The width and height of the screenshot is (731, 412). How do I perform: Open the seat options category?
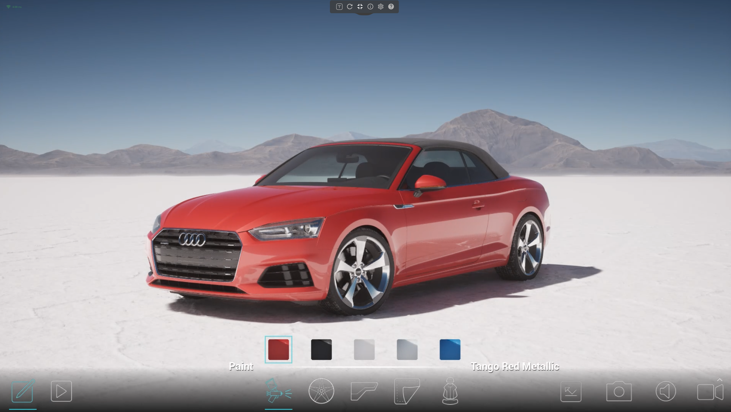450,391
